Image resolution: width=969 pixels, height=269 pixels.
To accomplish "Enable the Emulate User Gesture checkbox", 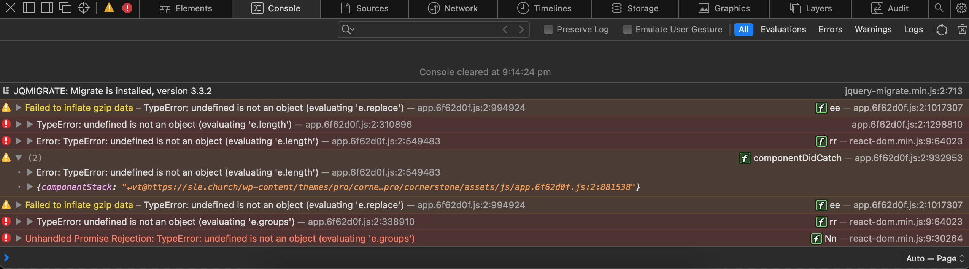I will coord(627,29).
